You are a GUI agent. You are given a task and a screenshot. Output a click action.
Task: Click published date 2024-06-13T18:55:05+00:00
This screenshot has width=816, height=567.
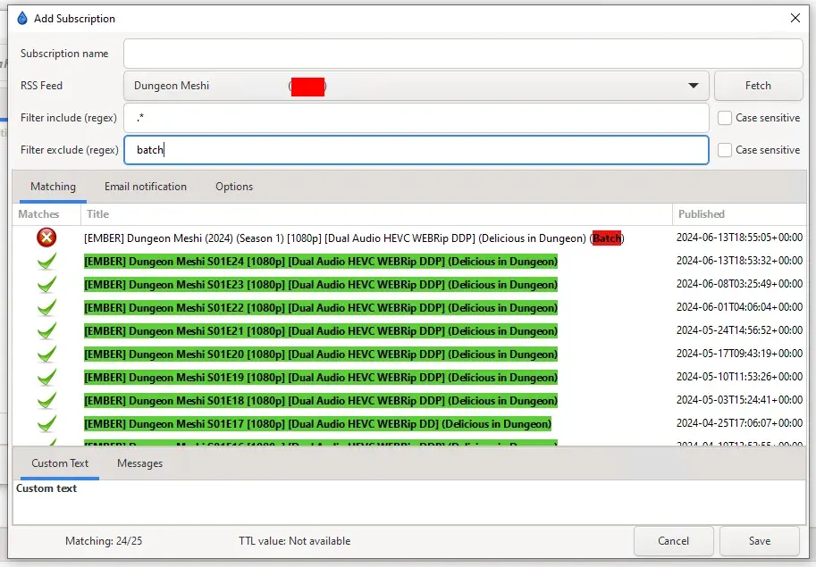click(x=739, y=238)
